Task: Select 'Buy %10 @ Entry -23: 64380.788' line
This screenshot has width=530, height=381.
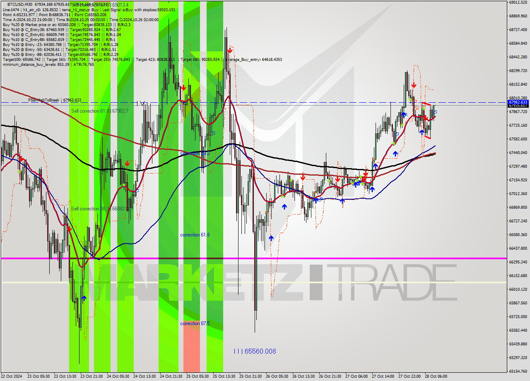Action: pos(60,44)
